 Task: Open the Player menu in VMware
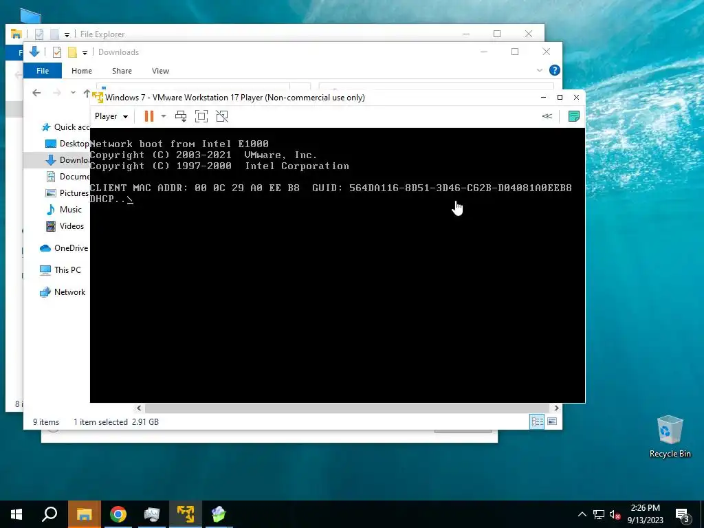111,116
